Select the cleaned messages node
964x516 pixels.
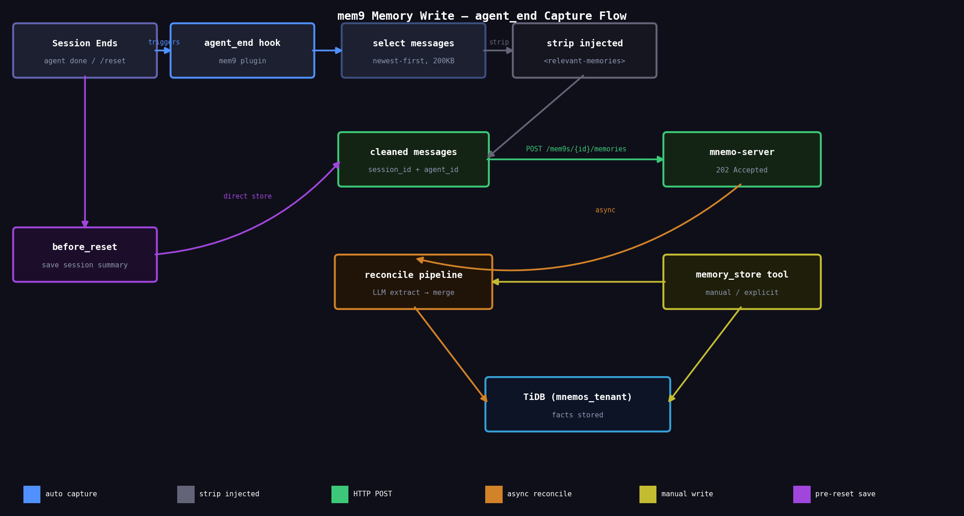[413, 159]
